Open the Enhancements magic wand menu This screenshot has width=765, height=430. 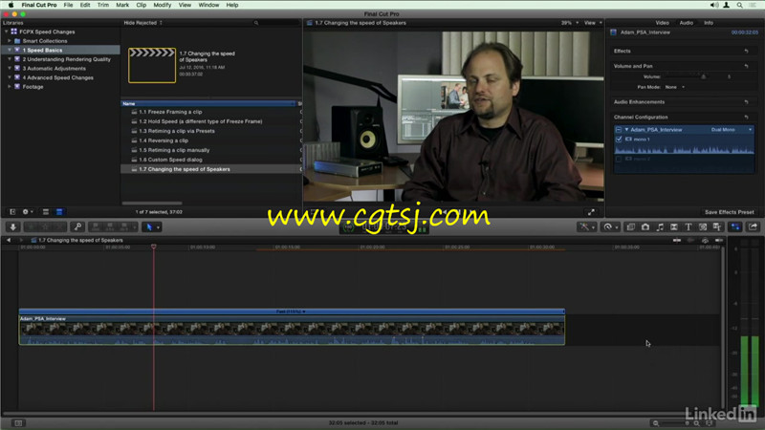click(586, 227)
